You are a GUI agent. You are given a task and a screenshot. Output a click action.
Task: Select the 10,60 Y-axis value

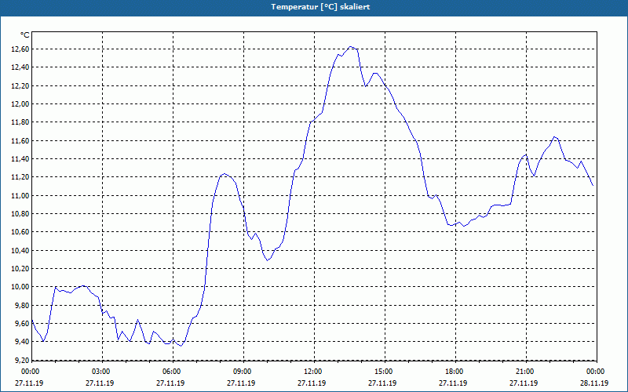pos(20,232)
